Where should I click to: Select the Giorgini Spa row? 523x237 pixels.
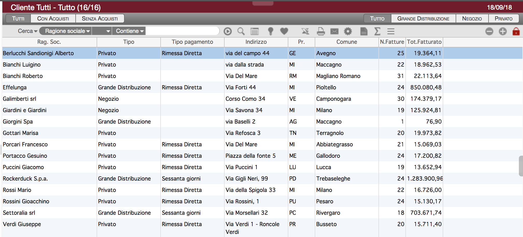coord(262,121)
